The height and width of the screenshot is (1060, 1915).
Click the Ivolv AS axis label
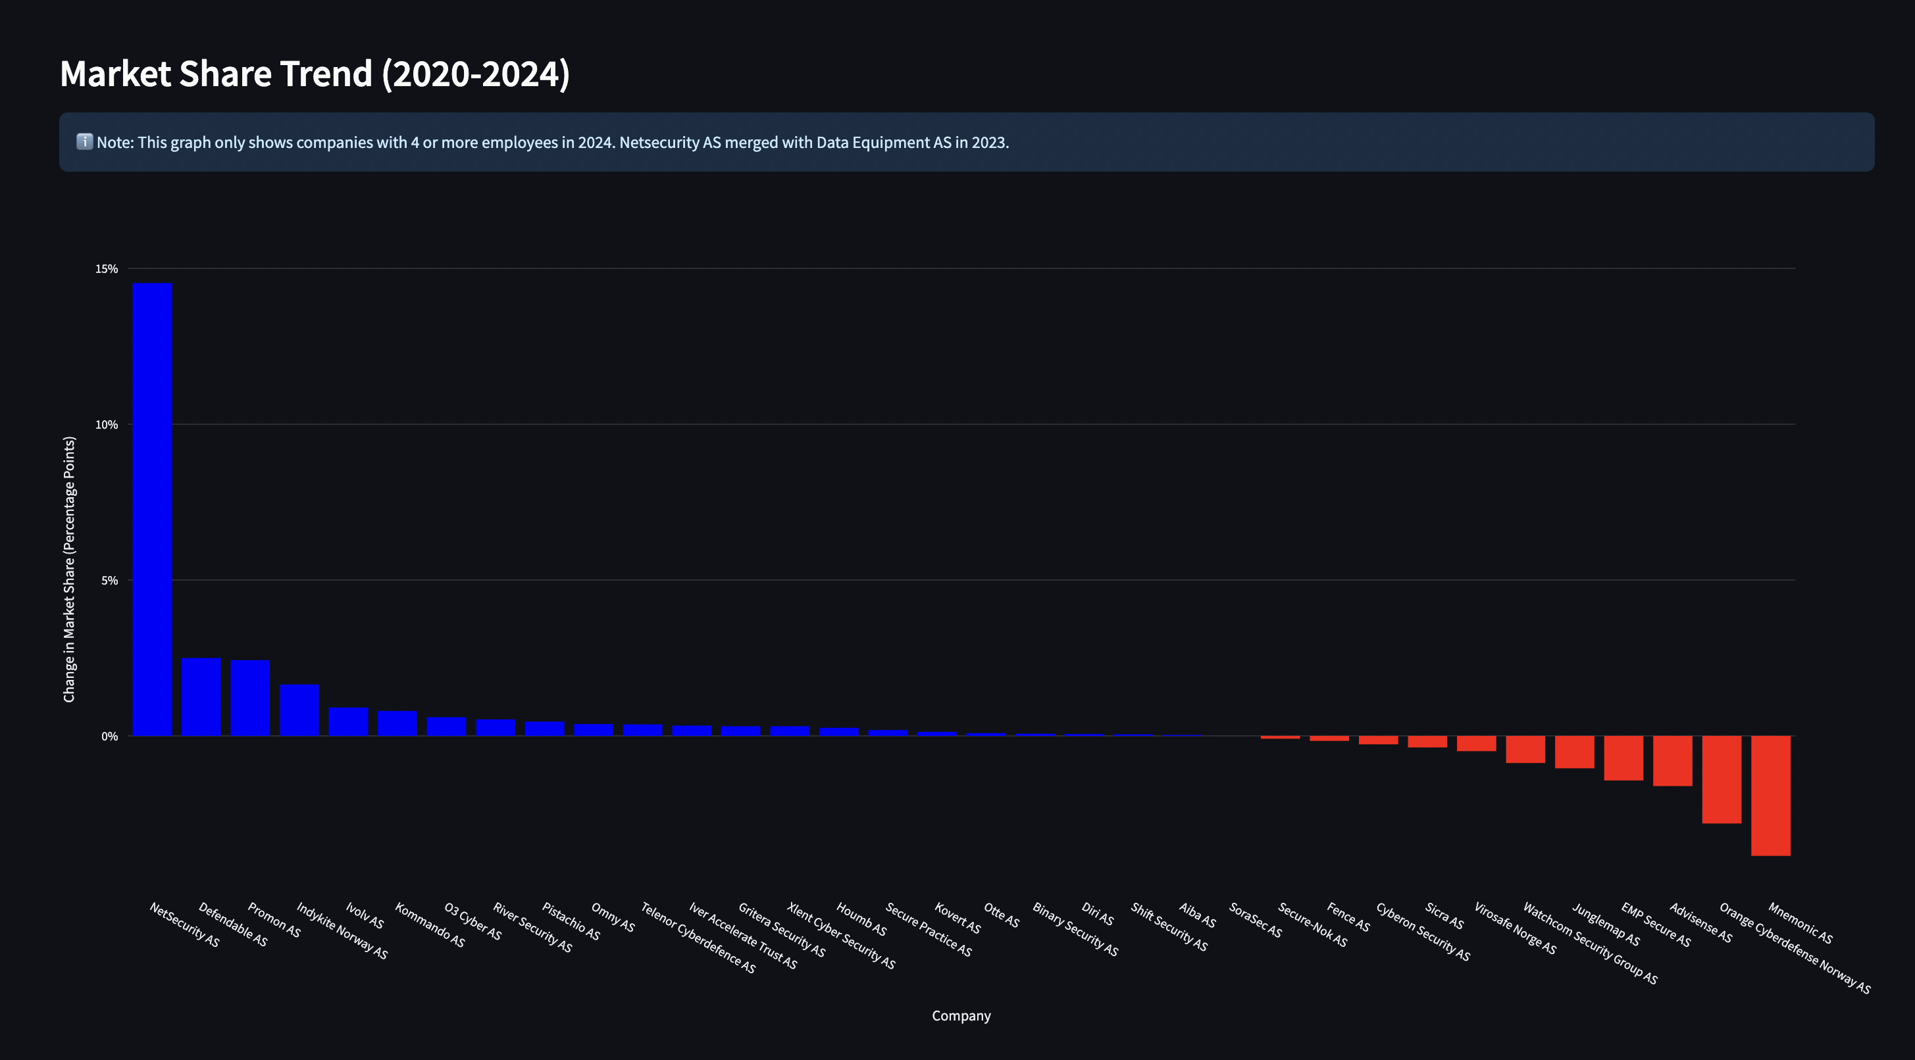pos(365,915)
